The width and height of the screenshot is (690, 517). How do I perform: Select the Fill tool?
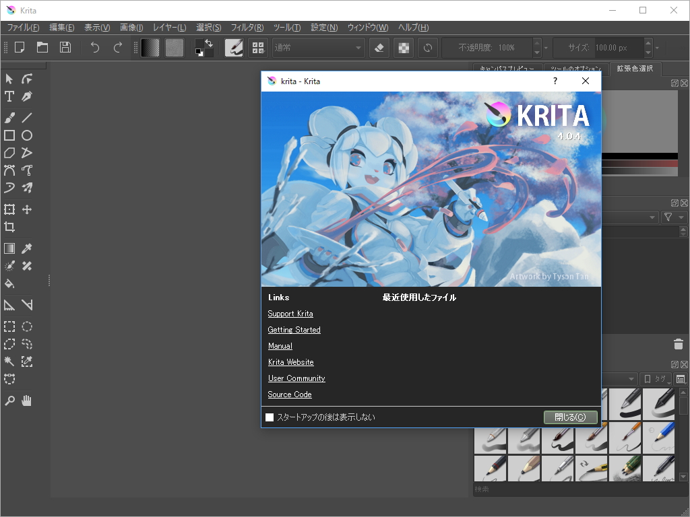9,283
